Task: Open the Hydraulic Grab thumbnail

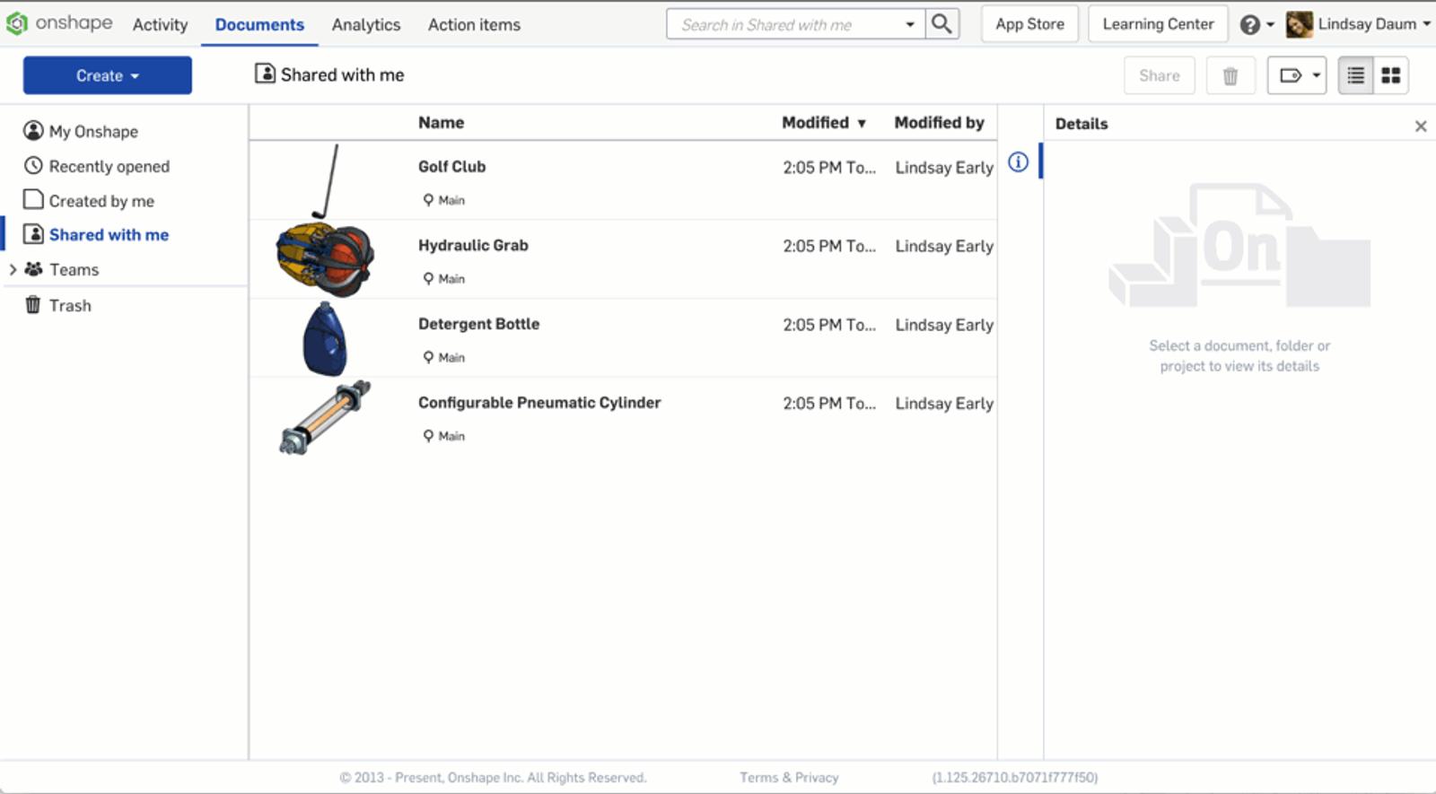Action: [324, 260]
